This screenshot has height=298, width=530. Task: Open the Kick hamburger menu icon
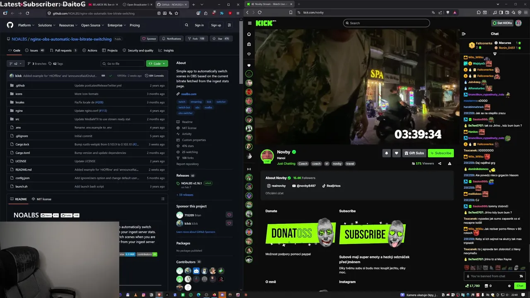tap(249, 23)
